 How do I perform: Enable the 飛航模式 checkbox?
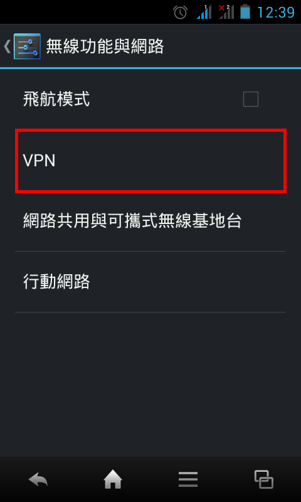click(250, 99)
